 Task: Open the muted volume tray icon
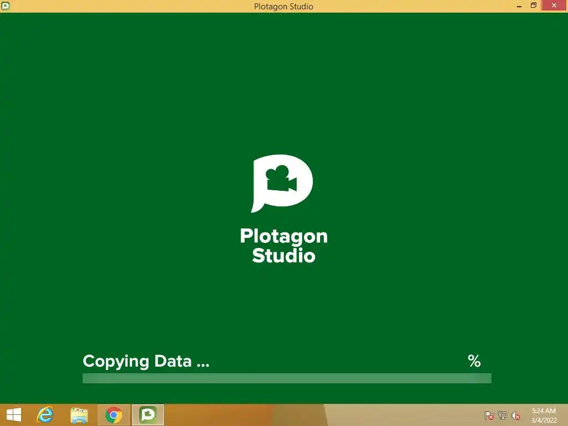[515, 415]
